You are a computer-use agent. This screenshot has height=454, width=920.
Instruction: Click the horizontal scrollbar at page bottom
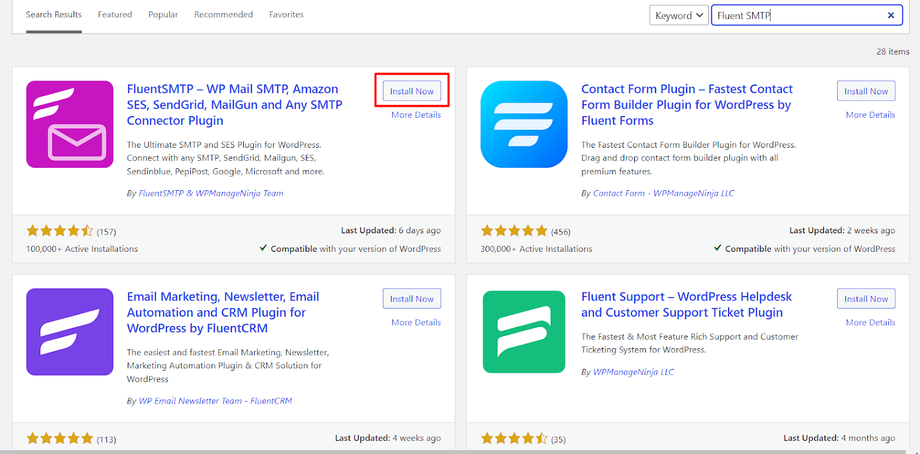pos(454,452)
